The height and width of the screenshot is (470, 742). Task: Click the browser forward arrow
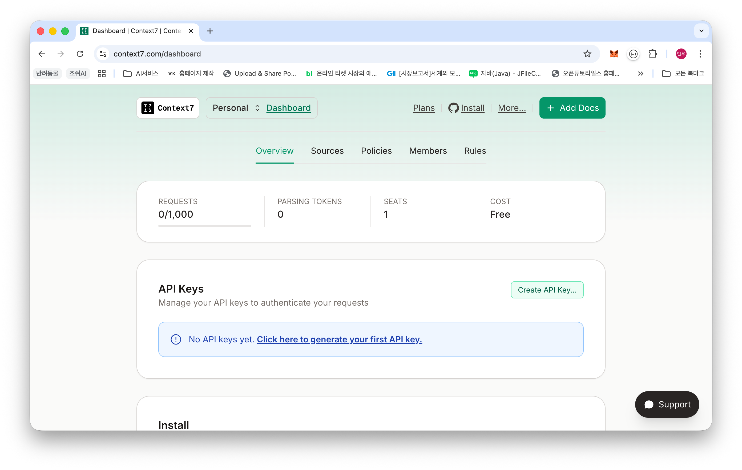[x=61, y=54]
